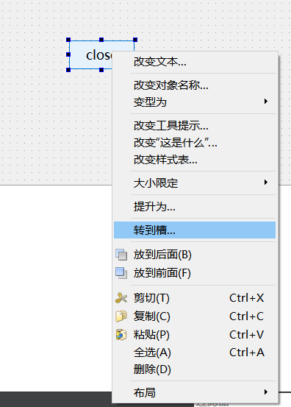This screenshot has width=291, height=407.
Task: Open the 大小限定 menu entry
Action: click(195, 183)
